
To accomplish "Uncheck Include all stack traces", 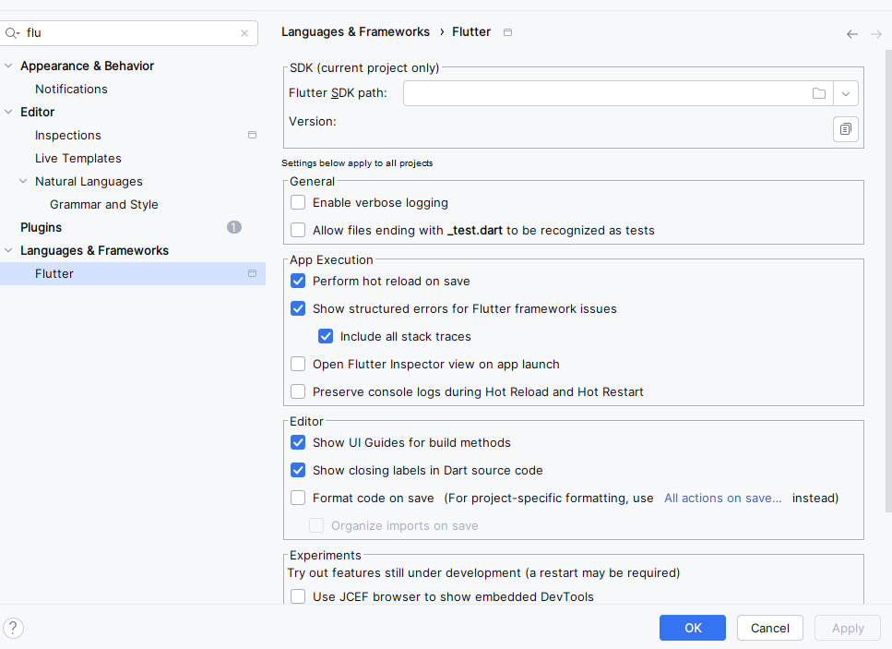I will 326,336.
